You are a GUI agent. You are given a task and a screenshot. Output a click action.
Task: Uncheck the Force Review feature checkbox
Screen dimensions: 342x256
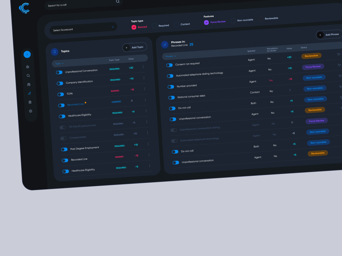pos(206,23)
